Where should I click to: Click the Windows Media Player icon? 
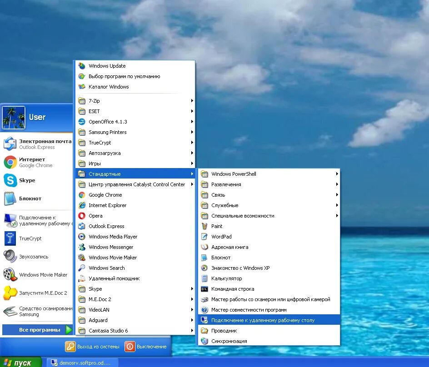(x=81, y=237)
